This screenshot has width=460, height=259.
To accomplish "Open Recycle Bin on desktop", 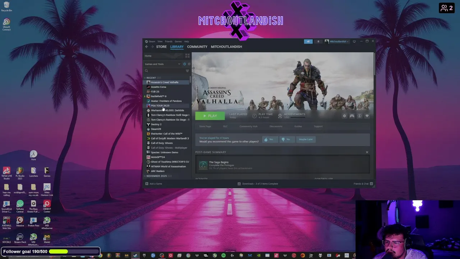I will tap(6, 6).
